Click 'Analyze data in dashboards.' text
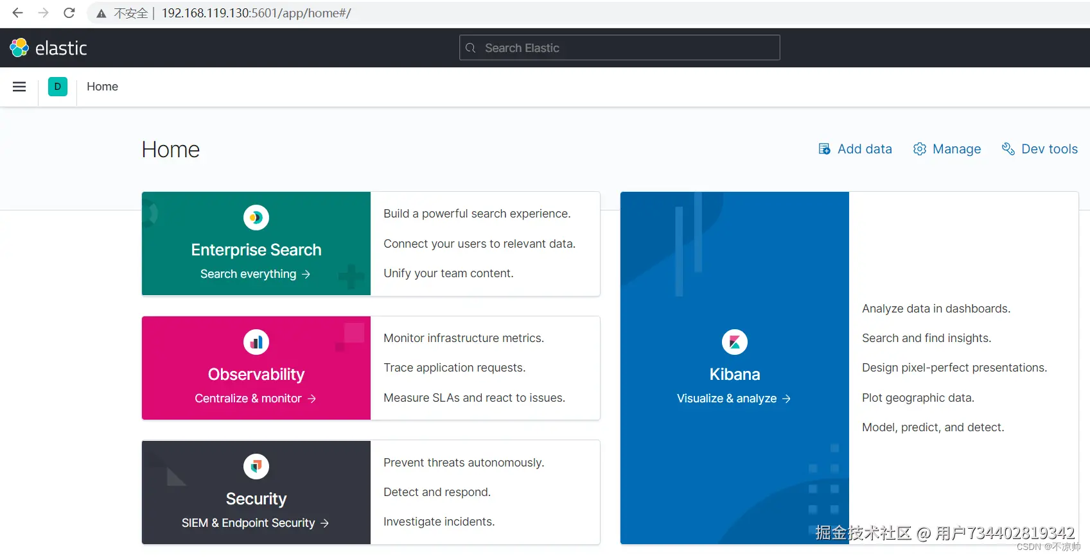The width and height of the screenshot is (1090, 557). [x=936, y=309]
